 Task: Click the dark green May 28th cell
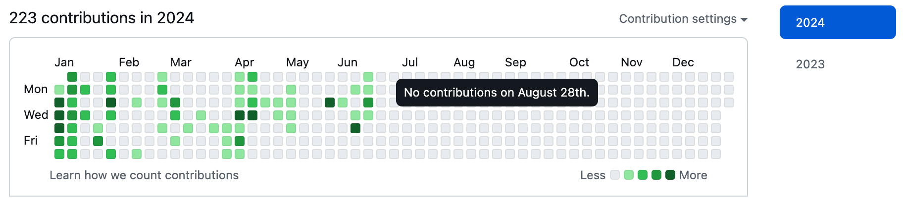pos(330,103)
